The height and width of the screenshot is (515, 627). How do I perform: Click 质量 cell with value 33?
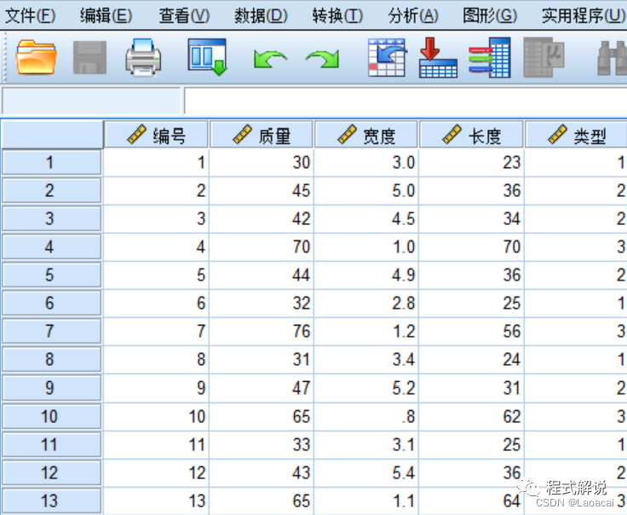pyautogui.click(x=262, y=445)
